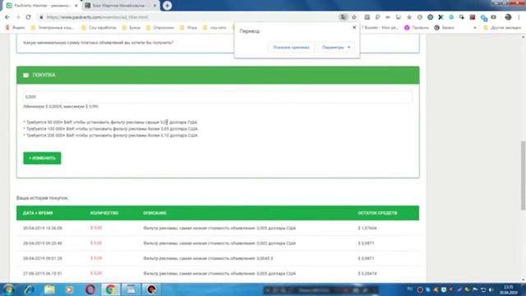
Task: Click the system tray clock
Action: coord(509,289)
